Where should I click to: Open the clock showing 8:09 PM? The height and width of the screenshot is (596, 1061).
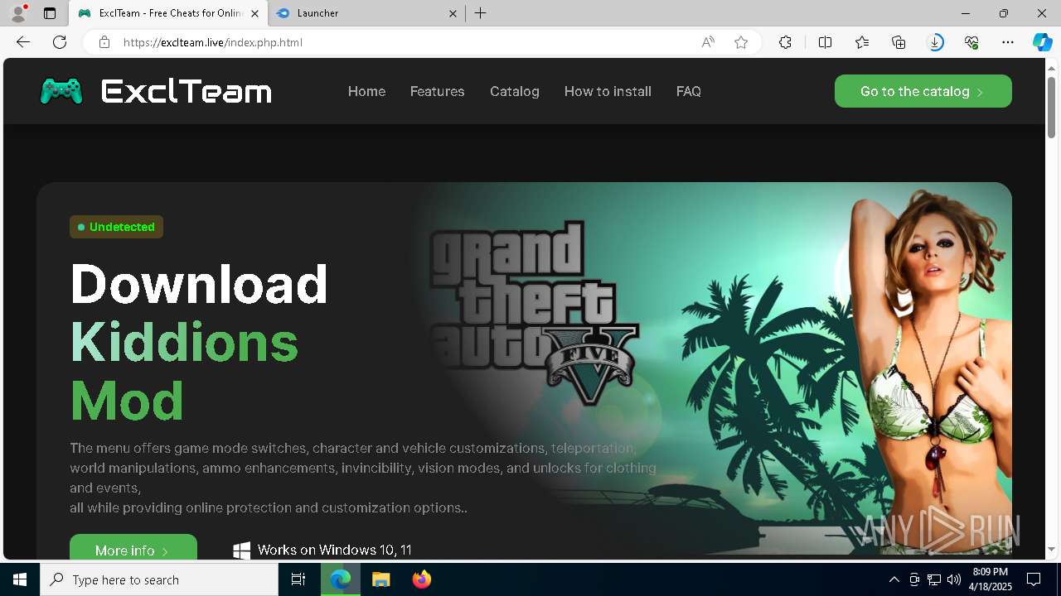[x=991, y=579]
